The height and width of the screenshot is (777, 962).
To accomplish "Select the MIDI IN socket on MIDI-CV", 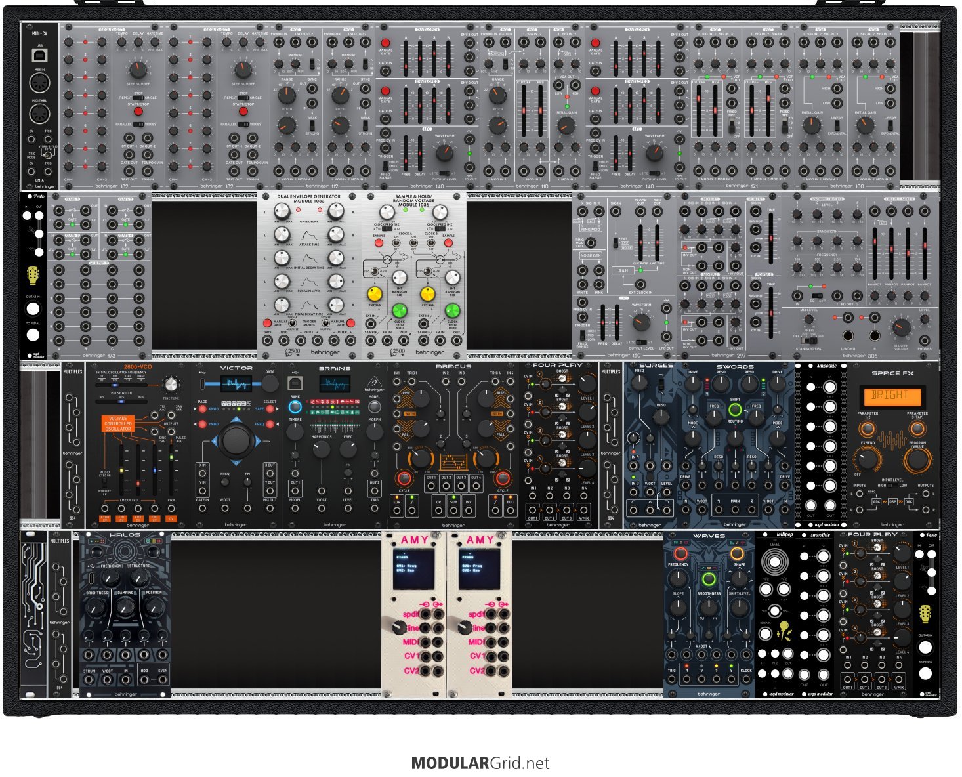I will [x=39, y=84].
